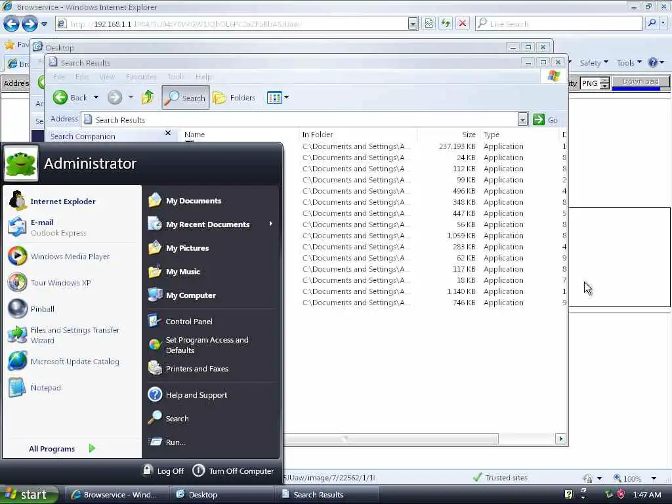Open Help menu in Search Results
This screenshot has width=672, height=504.
point(203,77)
